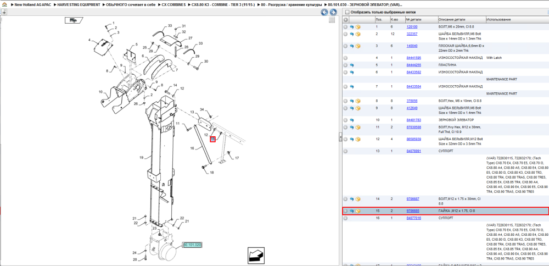The image size is (549, 266).
Task: Select highlighted callout 15 on the diagram
Action: click(x=212, y=139)
